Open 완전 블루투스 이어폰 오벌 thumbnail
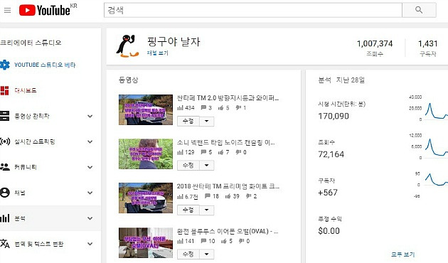Viewport: 448px width, 263px height. pos(146,242)
